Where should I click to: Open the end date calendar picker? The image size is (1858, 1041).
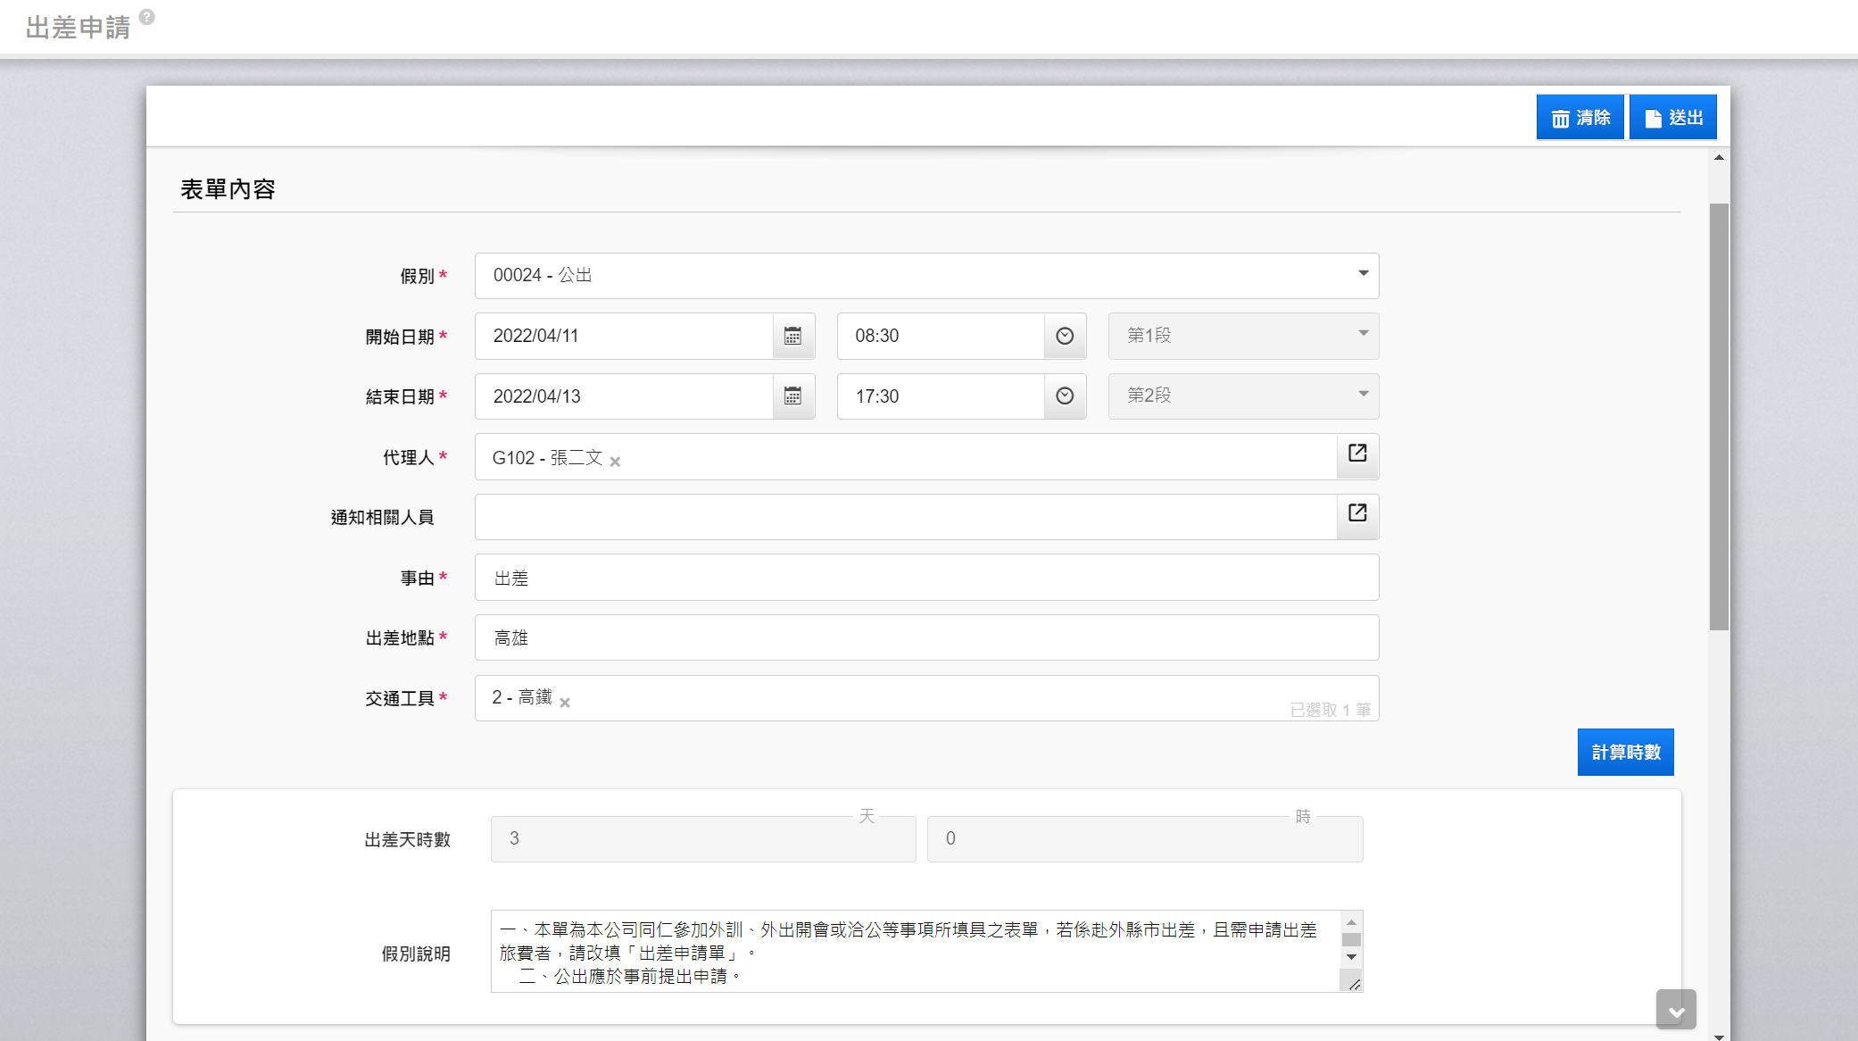[792, 396]
